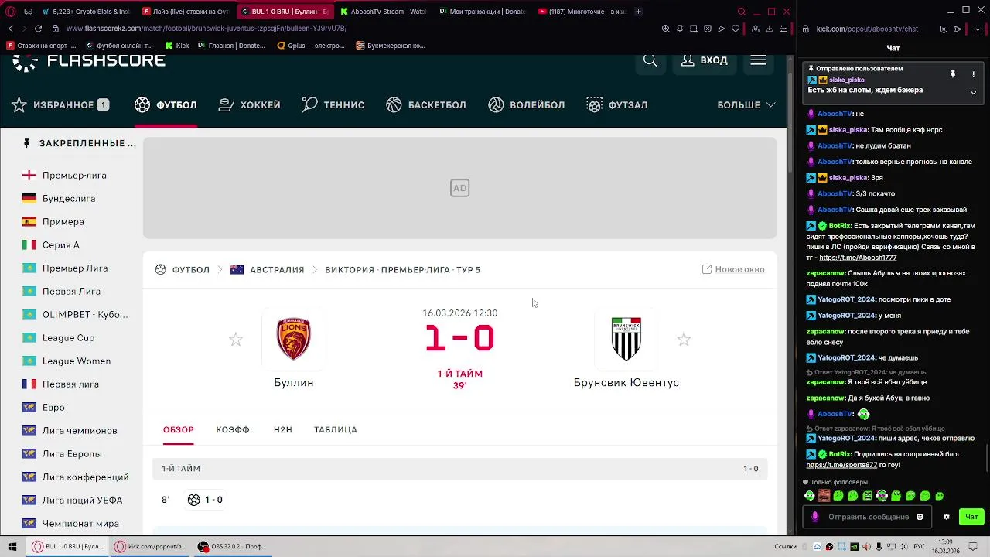Collapse the pinned chat message chevron

[973, 92]
